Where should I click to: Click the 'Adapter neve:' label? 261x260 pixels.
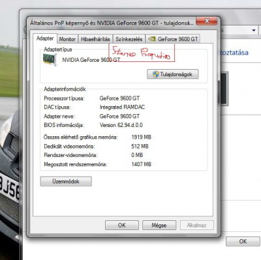point(59,116)
